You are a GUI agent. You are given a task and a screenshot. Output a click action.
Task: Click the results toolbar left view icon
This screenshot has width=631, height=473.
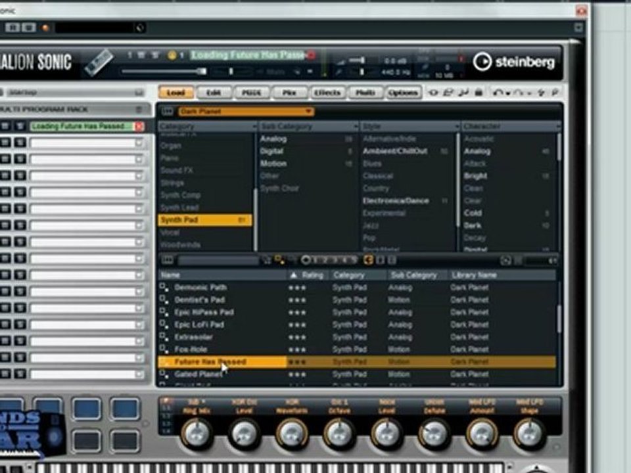(x=168, y=260)
